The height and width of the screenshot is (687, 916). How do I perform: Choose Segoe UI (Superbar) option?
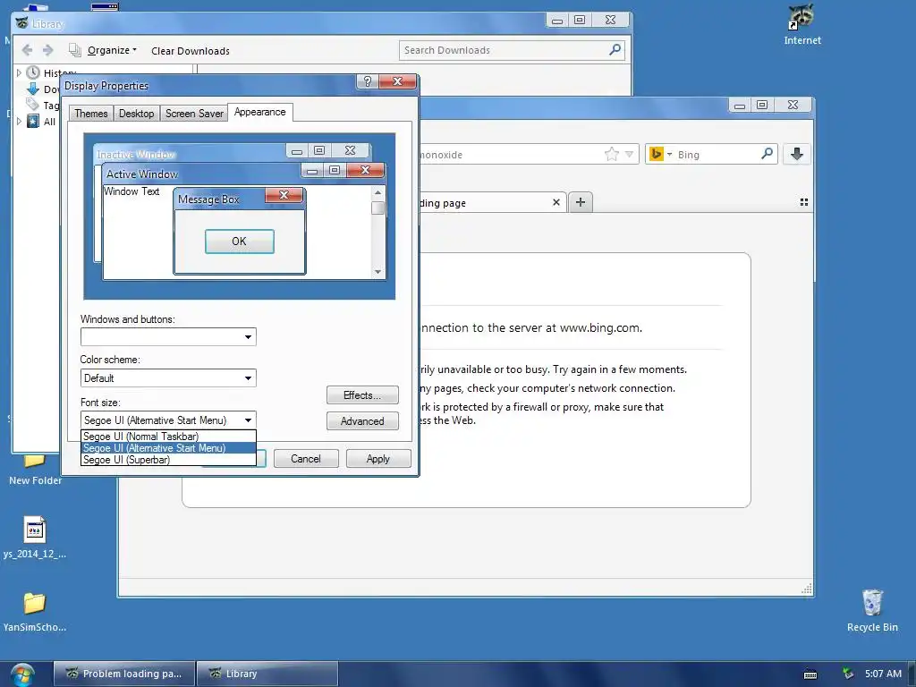[x=168, y=460]
